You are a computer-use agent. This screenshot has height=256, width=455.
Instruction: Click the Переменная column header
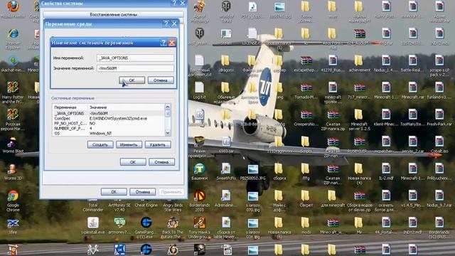pyautogui.click(x=70, y=107)
